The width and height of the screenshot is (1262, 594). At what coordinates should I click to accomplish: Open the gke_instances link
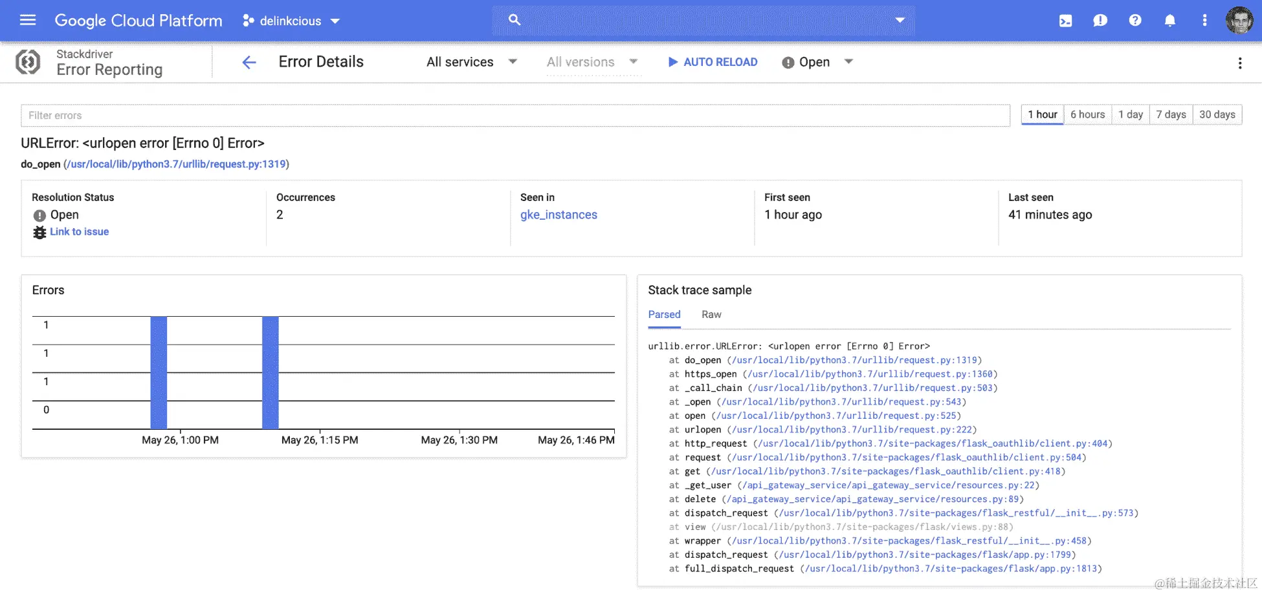click(559, 215)
